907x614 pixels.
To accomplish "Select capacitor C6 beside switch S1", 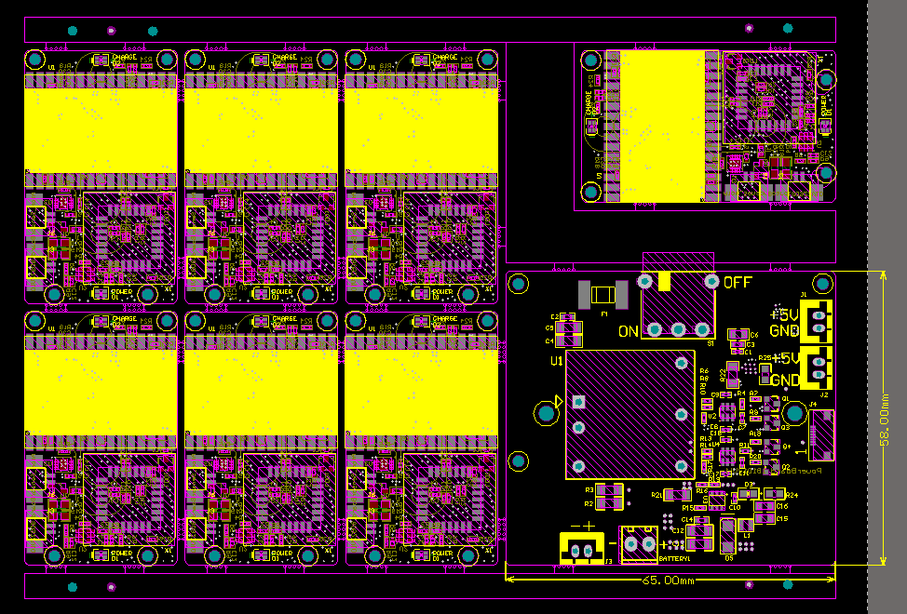I will [x=737, y=334].
